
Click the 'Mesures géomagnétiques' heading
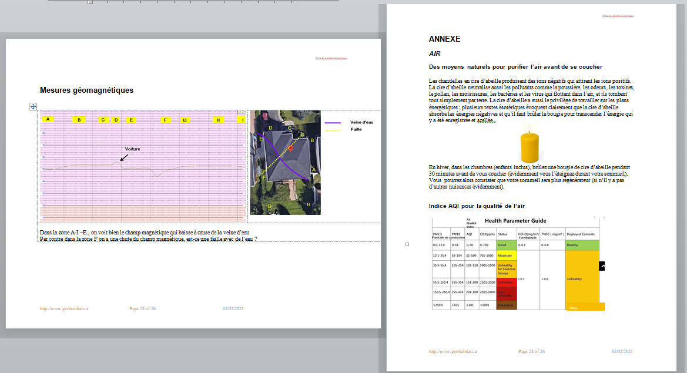pyautogui.click(x=86, y=90)
